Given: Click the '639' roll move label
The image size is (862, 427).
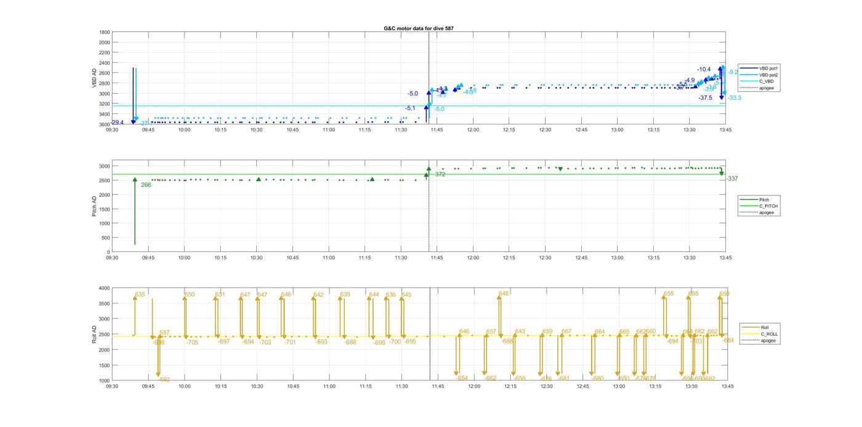Looking at the screenshot, I should coord(345,295).
